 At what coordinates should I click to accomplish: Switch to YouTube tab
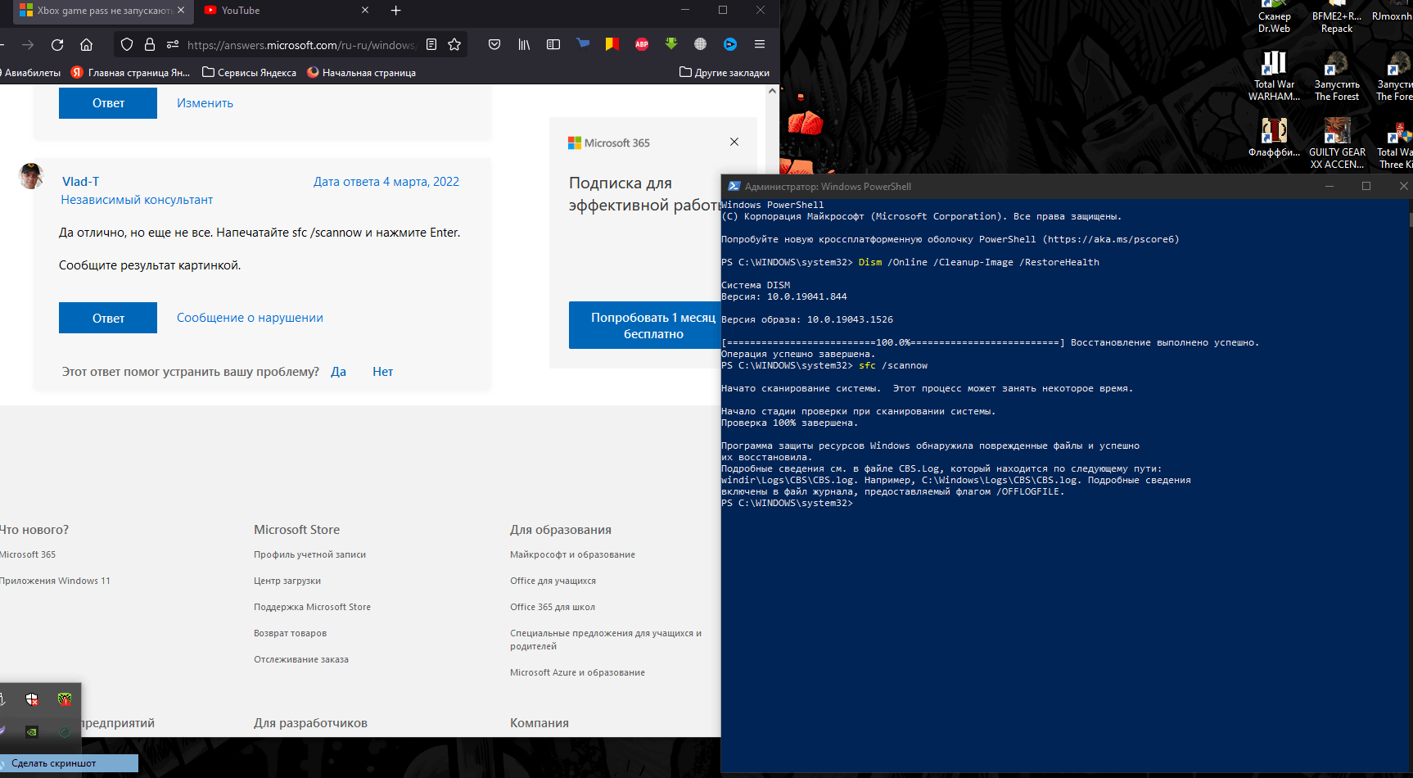[279, 10]
